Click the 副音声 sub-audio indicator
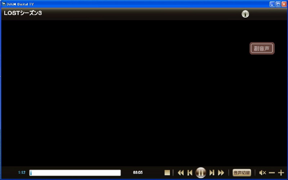The width and height of the screenshot is (288, 180). (262, 48)
